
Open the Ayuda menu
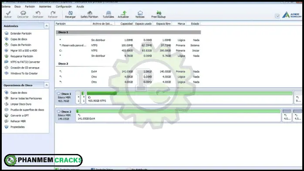(x=80, y=7)
